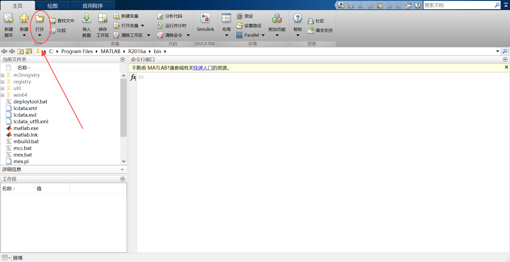Click the fx function browser icon
The width and height of the screenshot is (510, 262).
click(x=133, y=77)
